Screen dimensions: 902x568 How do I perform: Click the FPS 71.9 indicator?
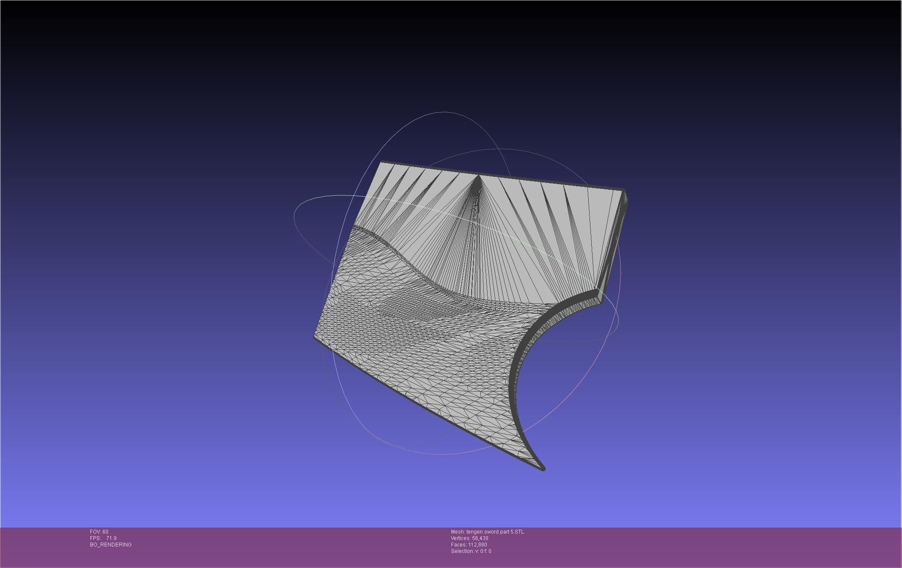pos(103,538)
